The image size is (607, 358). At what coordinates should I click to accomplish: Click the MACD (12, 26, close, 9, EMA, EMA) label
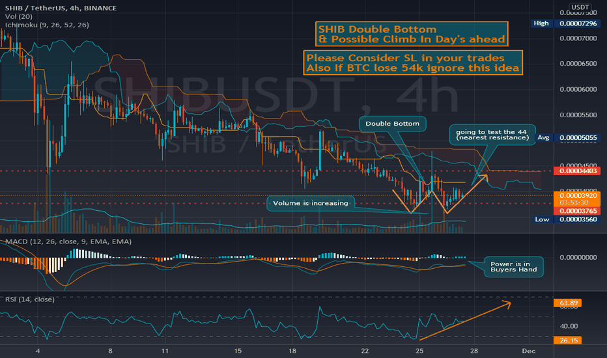coord(68,241)
